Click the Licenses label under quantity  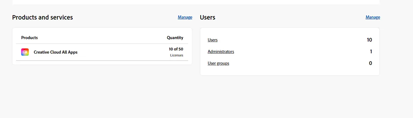177,55
